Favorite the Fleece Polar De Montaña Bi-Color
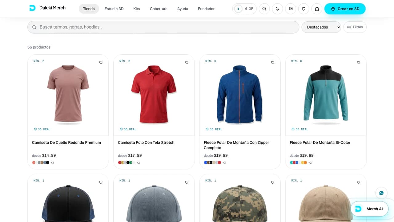 click(358, 63)
